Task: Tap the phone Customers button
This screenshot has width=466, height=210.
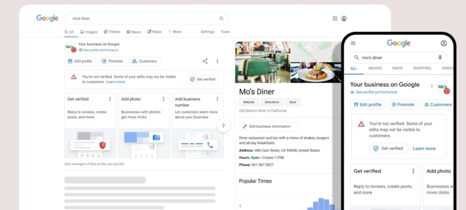Action: point(438,105)
